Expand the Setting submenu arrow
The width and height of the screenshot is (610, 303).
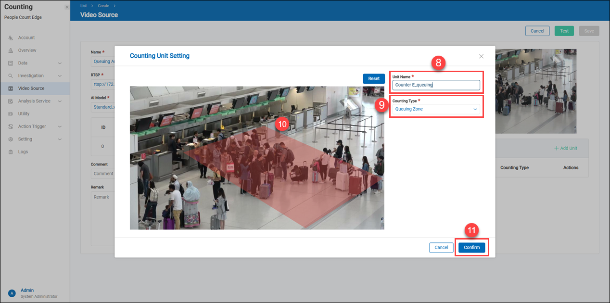[60, 139]
